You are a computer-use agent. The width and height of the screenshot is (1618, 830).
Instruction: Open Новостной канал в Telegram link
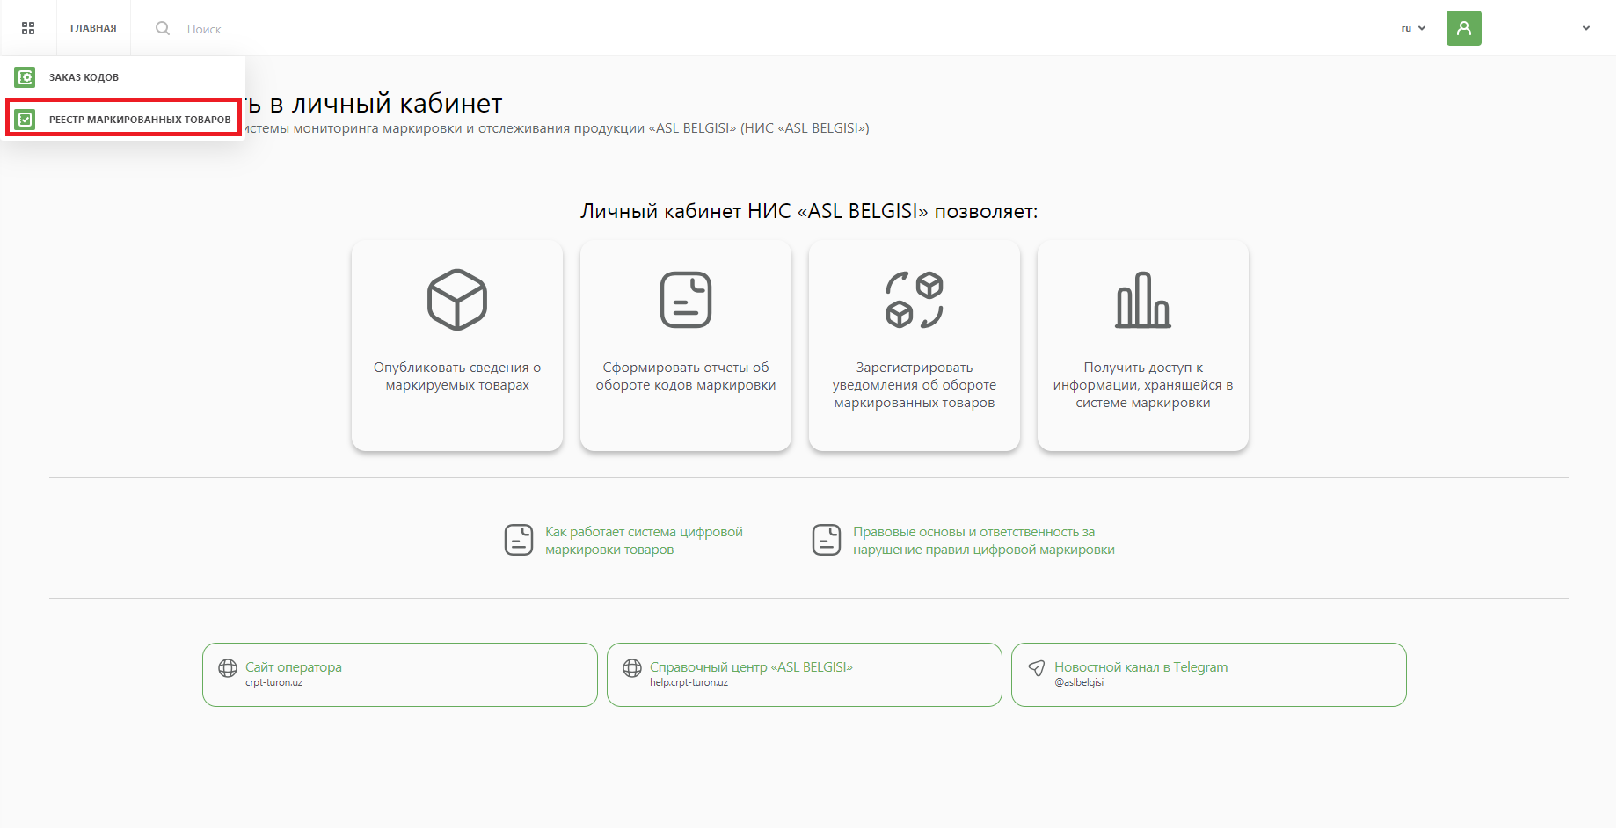(1141, 667)
